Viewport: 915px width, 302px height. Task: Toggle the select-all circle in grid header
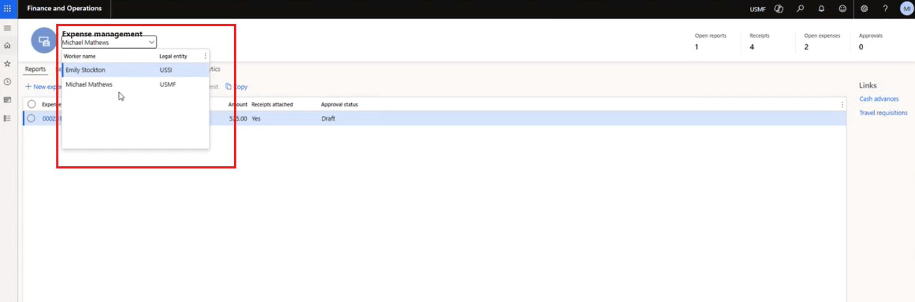click(31, 104)
